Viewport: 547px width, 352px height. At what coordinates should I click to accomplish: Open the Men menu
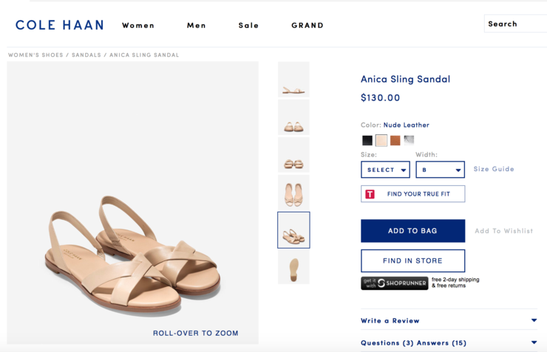click(x=197, y=25)
